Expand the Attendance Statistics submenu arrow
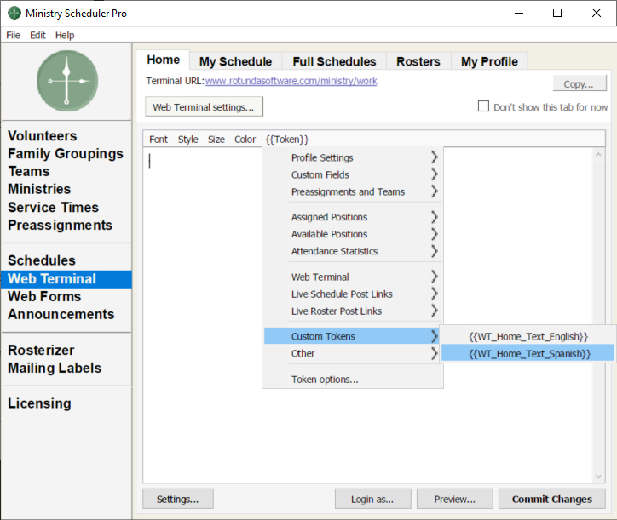 point(434,251)
